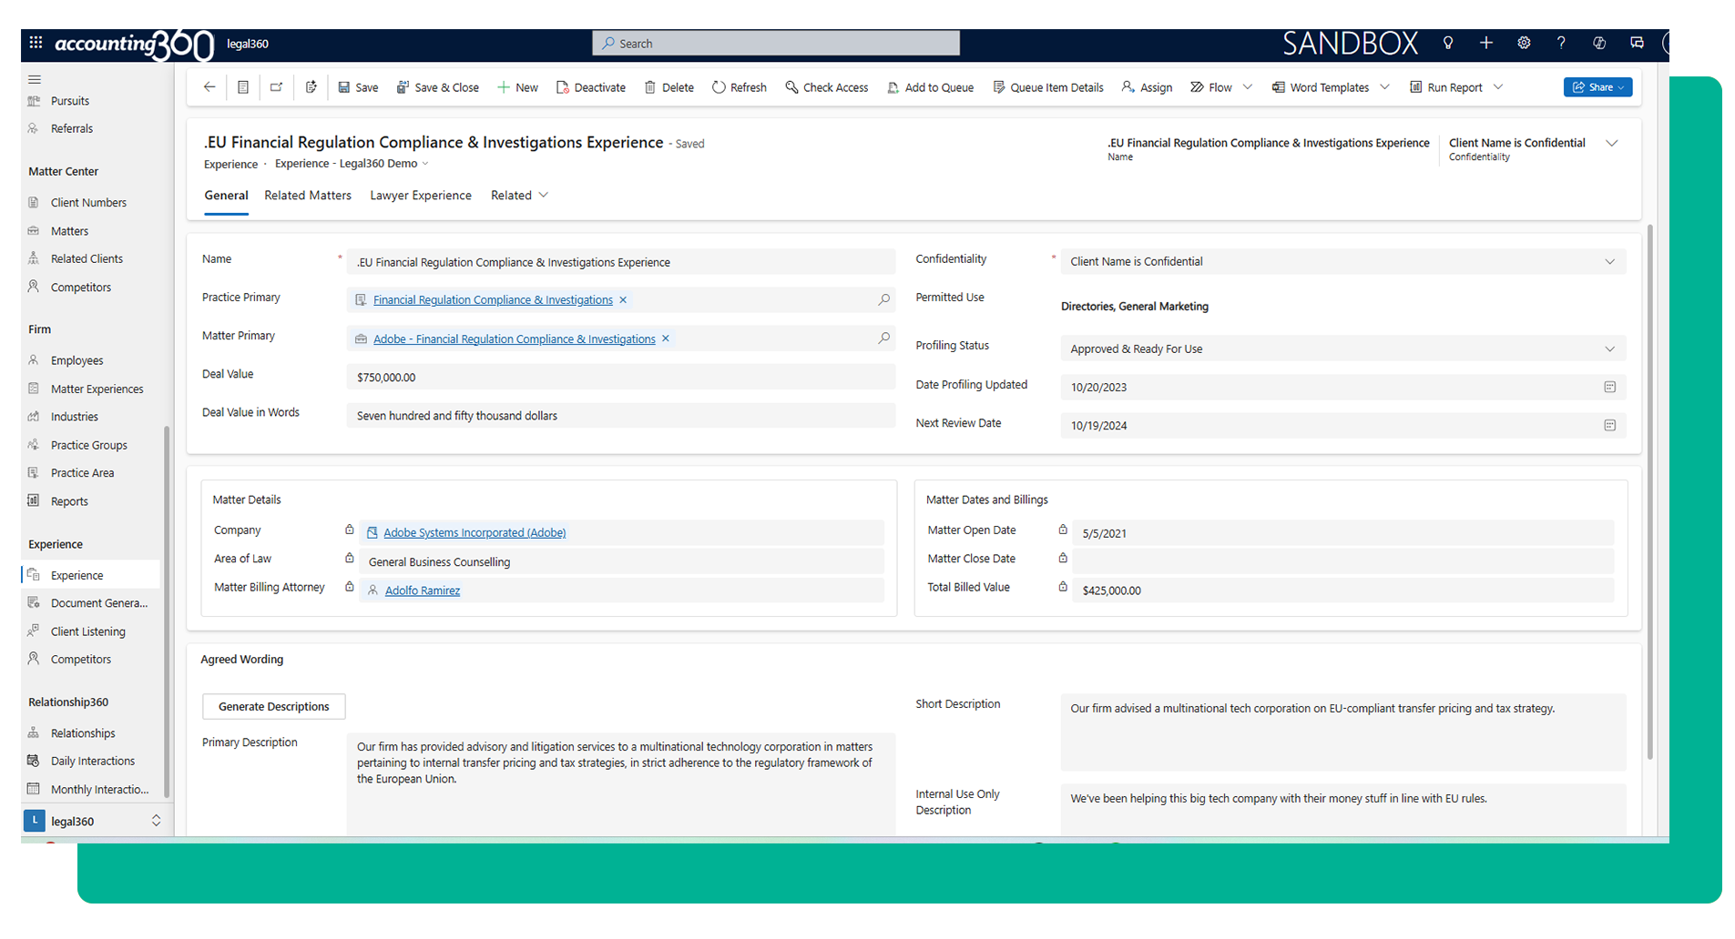Screen dimensions: 1735x939
Task: Switch to the Related Matters tab
Action: [307, 196]
